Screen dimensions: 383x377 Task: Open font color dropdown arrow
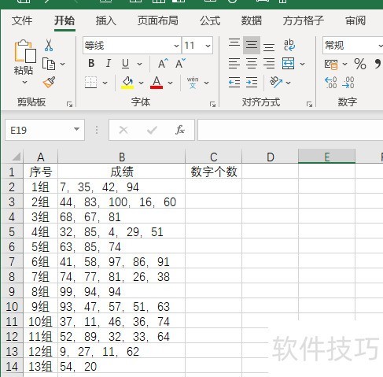[171, 83]
